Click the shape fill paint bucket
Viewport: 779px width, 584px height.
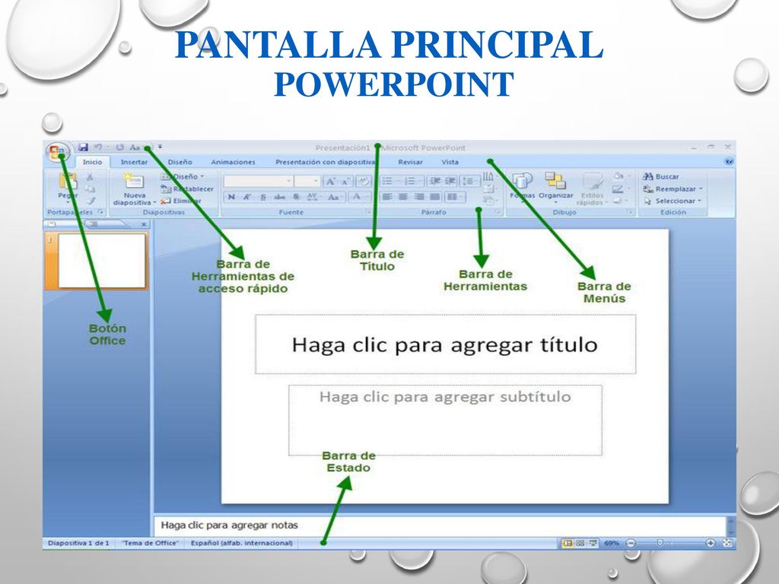point(618,176)
